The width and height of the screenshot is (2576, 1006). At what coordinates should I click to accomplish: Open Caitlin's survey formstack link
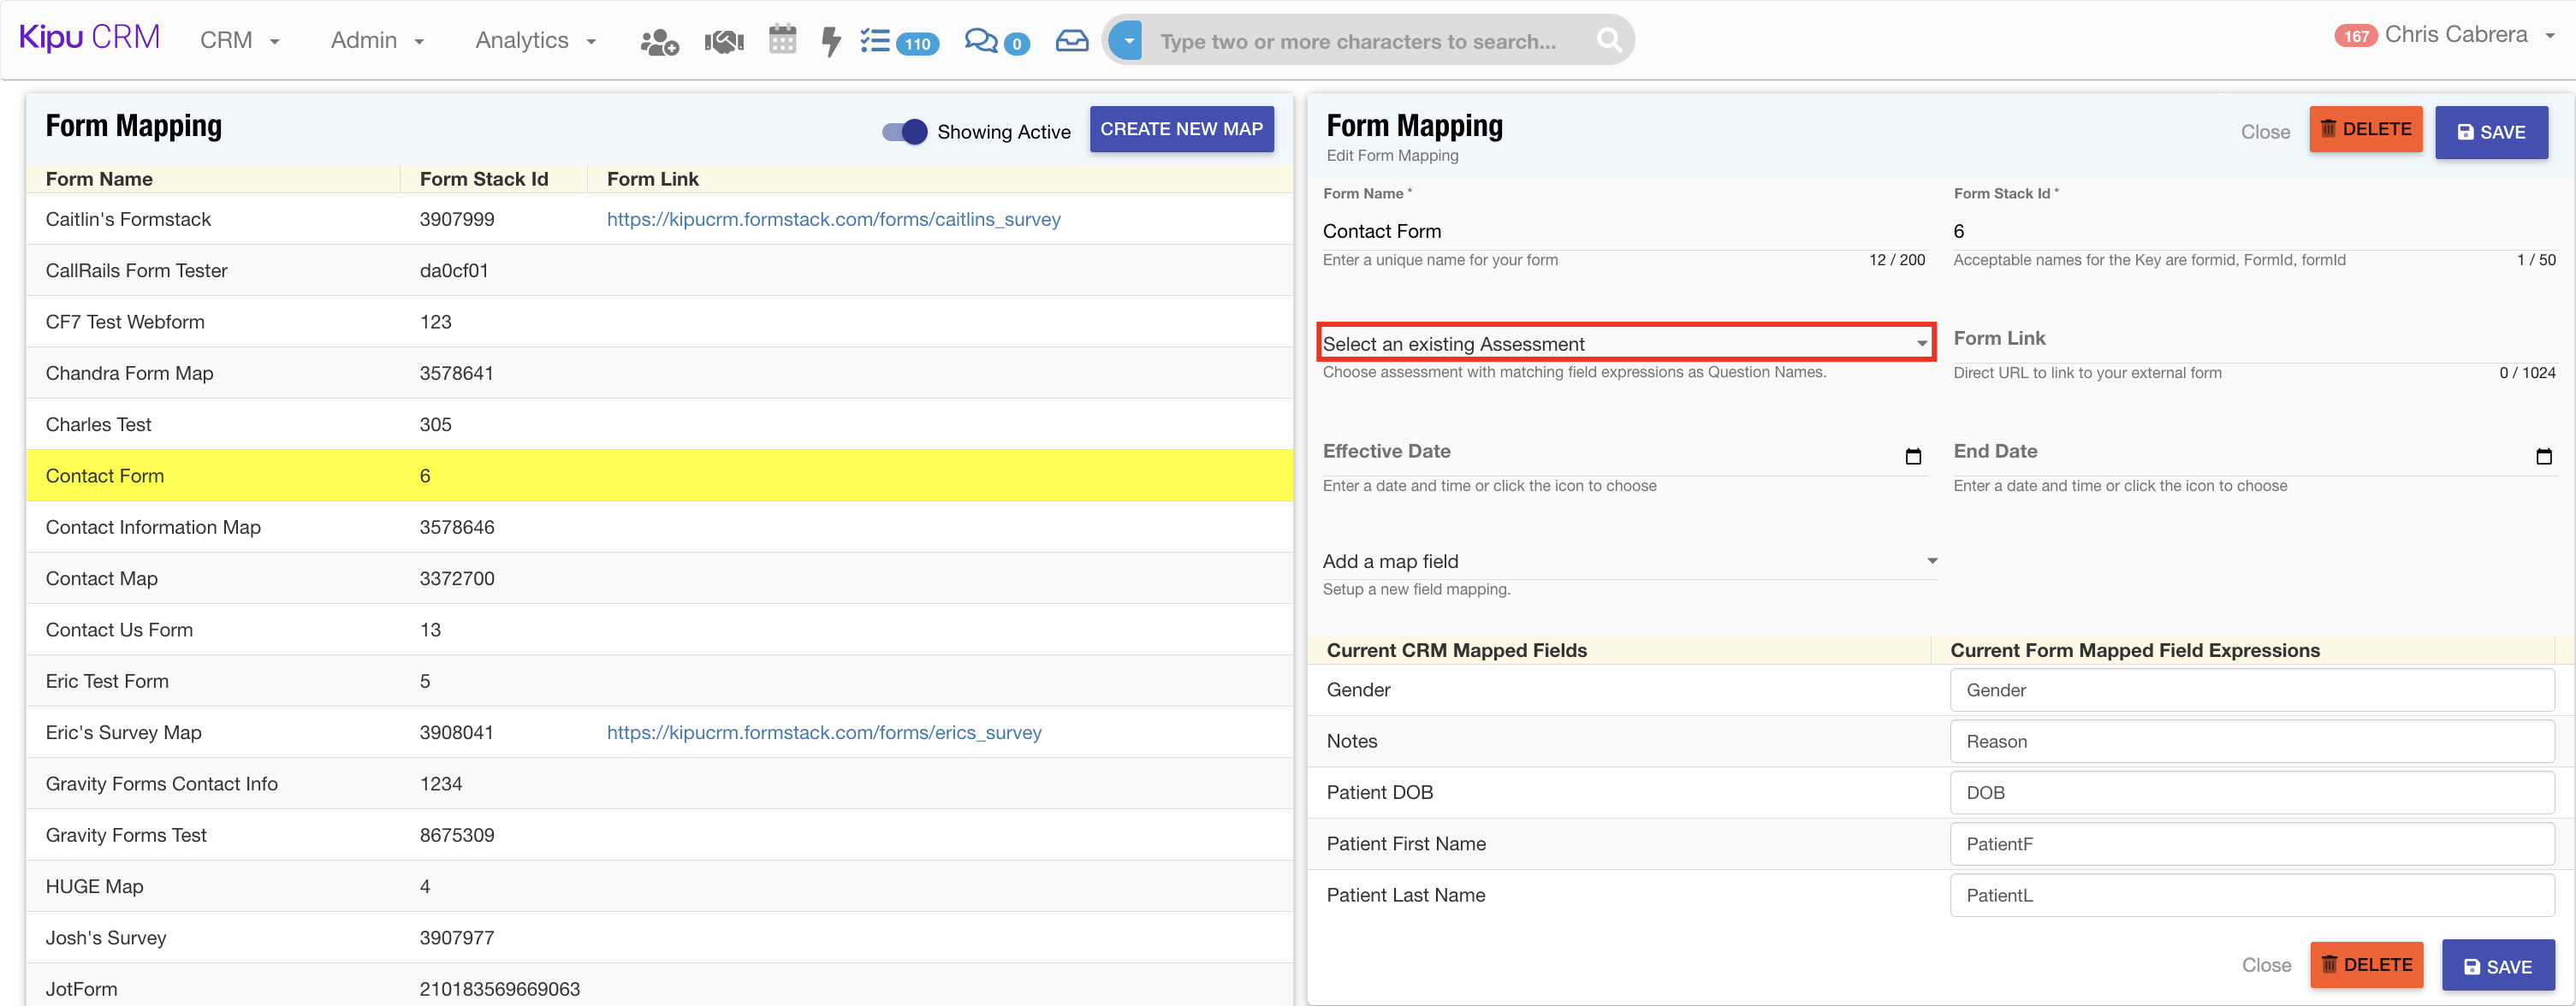click(833, 219)
